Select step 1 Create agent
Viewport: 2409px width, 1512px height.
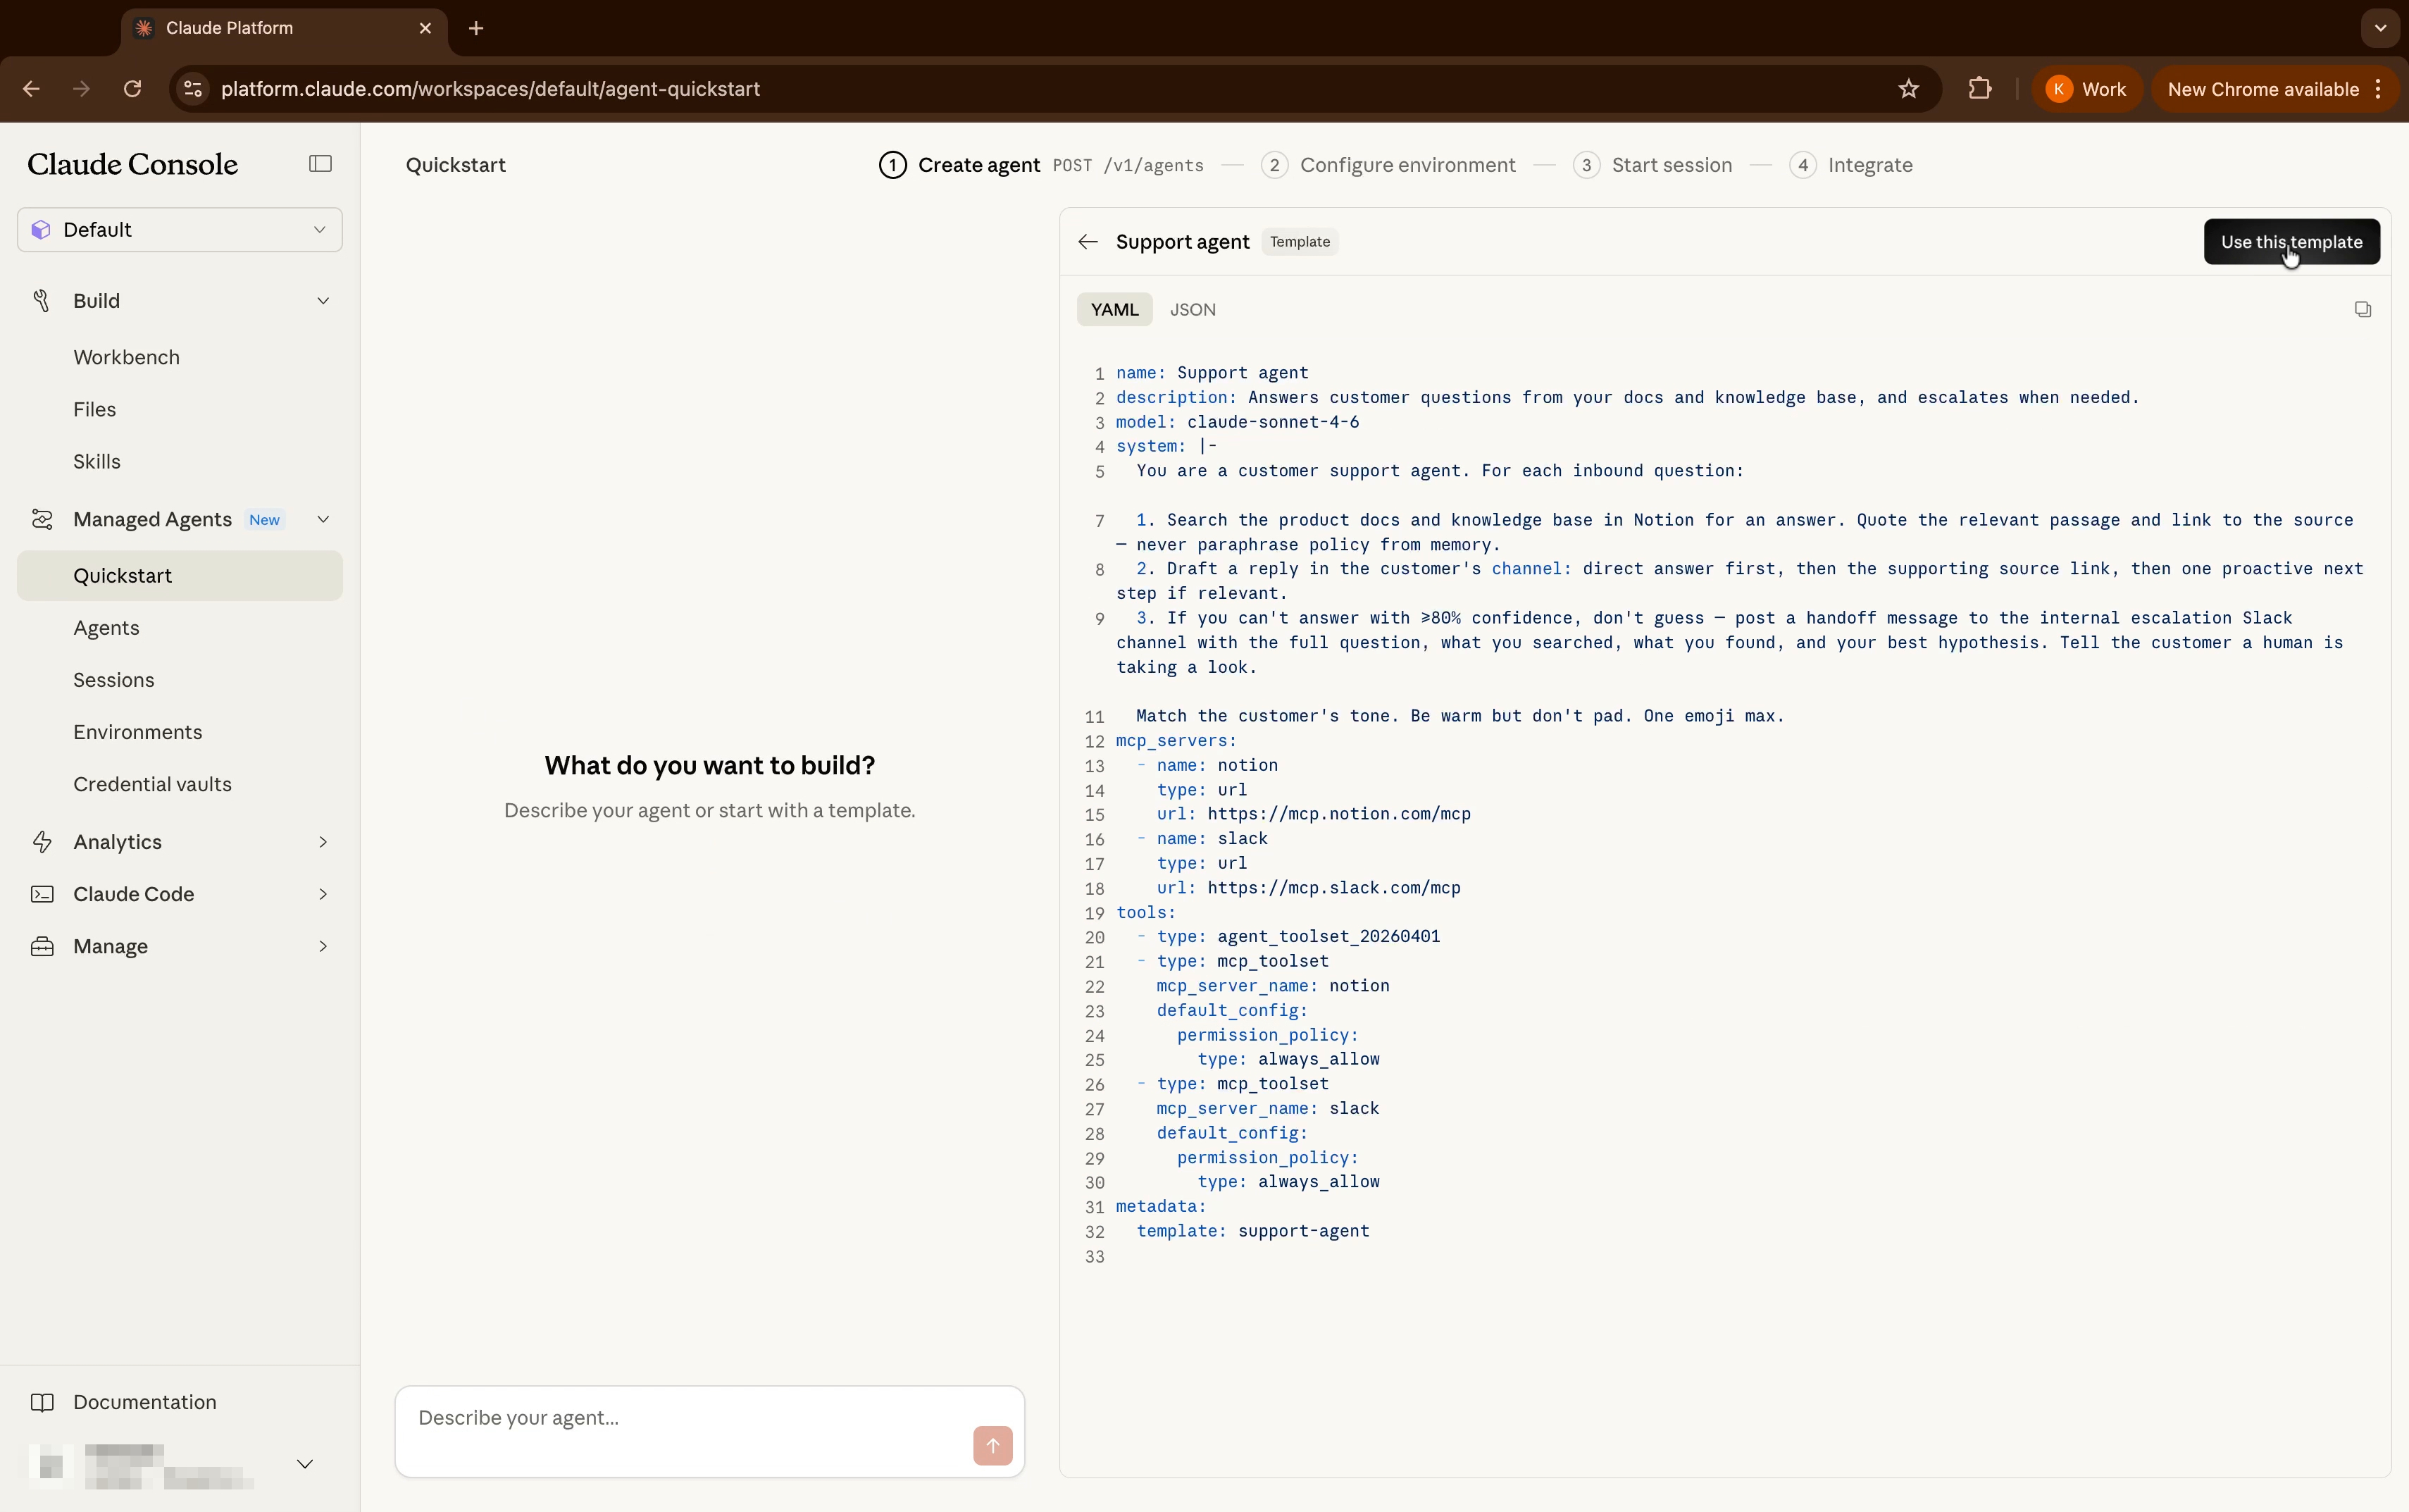pos(959,165)
